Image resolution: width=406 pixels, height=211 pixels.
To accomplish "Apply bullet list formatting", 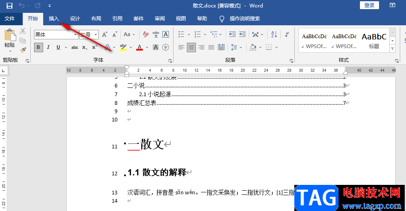I will tap(181, 34).
